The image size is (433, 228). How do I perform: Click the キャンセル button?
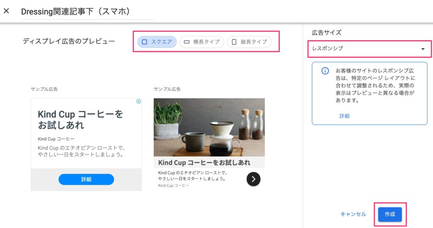point(353,214)
